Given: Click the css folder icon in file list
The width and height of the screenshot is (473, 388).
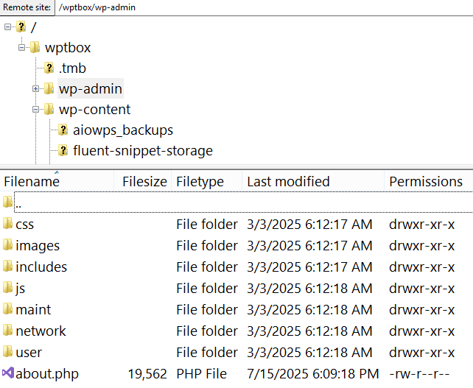Looking at the screenshot, I should 8,224.
